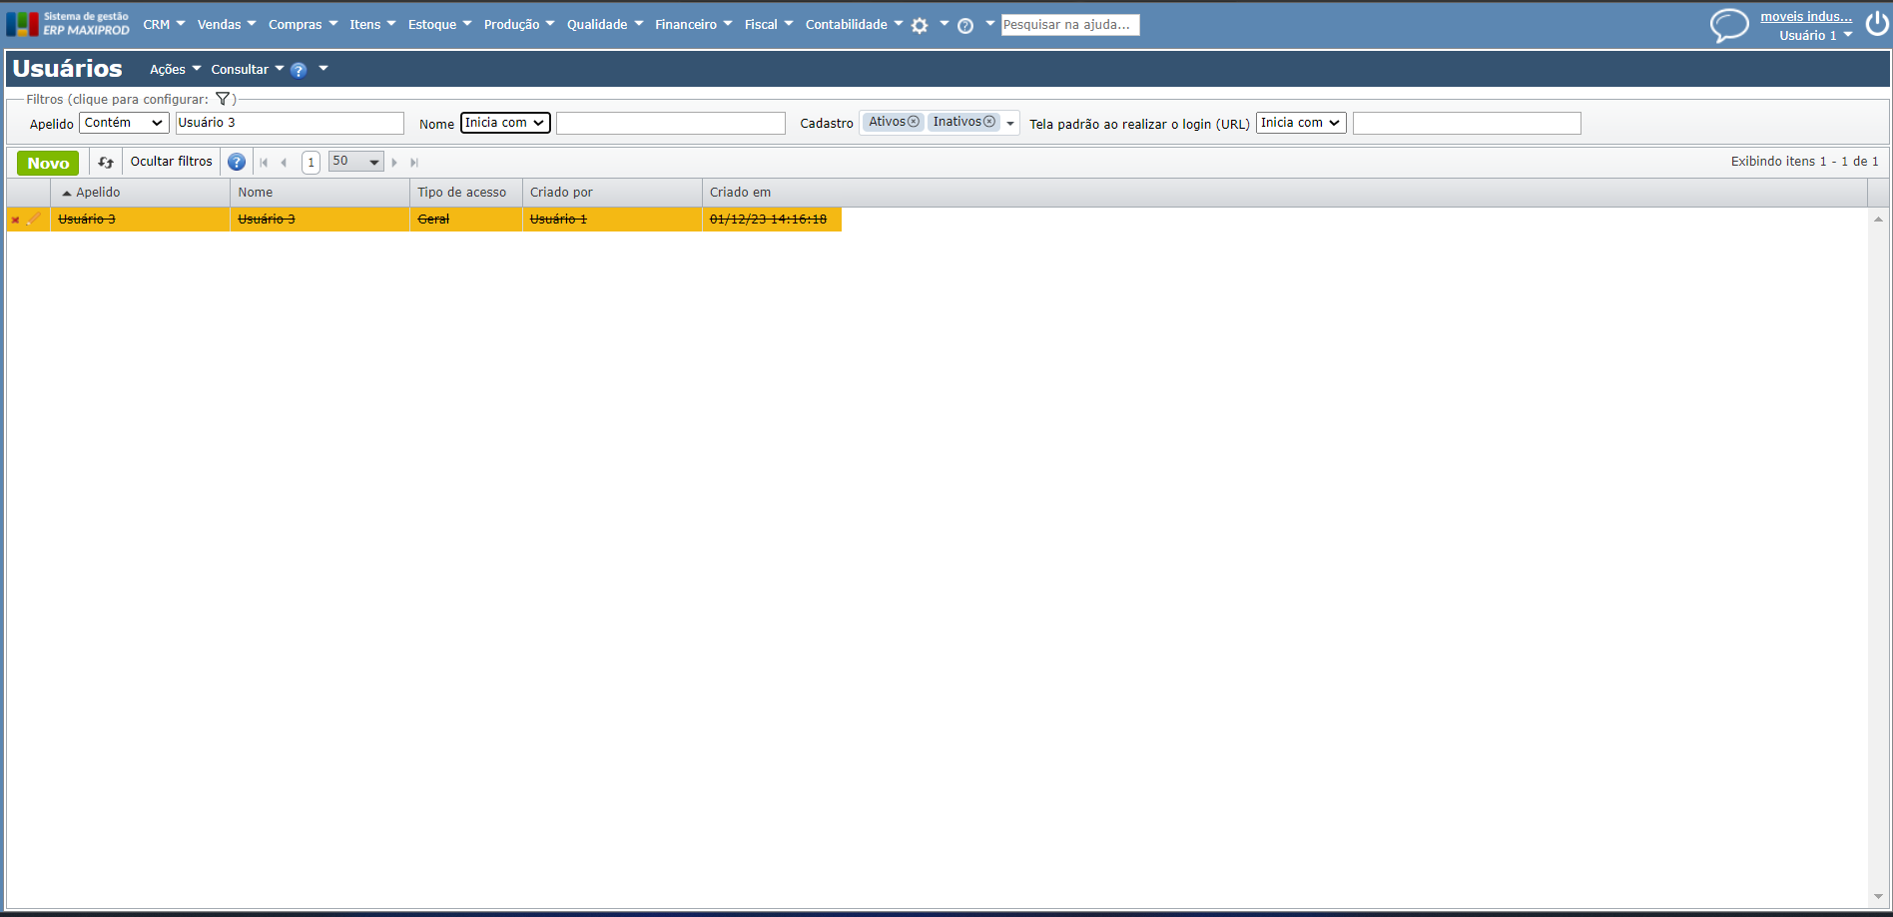
Task: Open the settings gear menu
Action: tap(920, 26)
